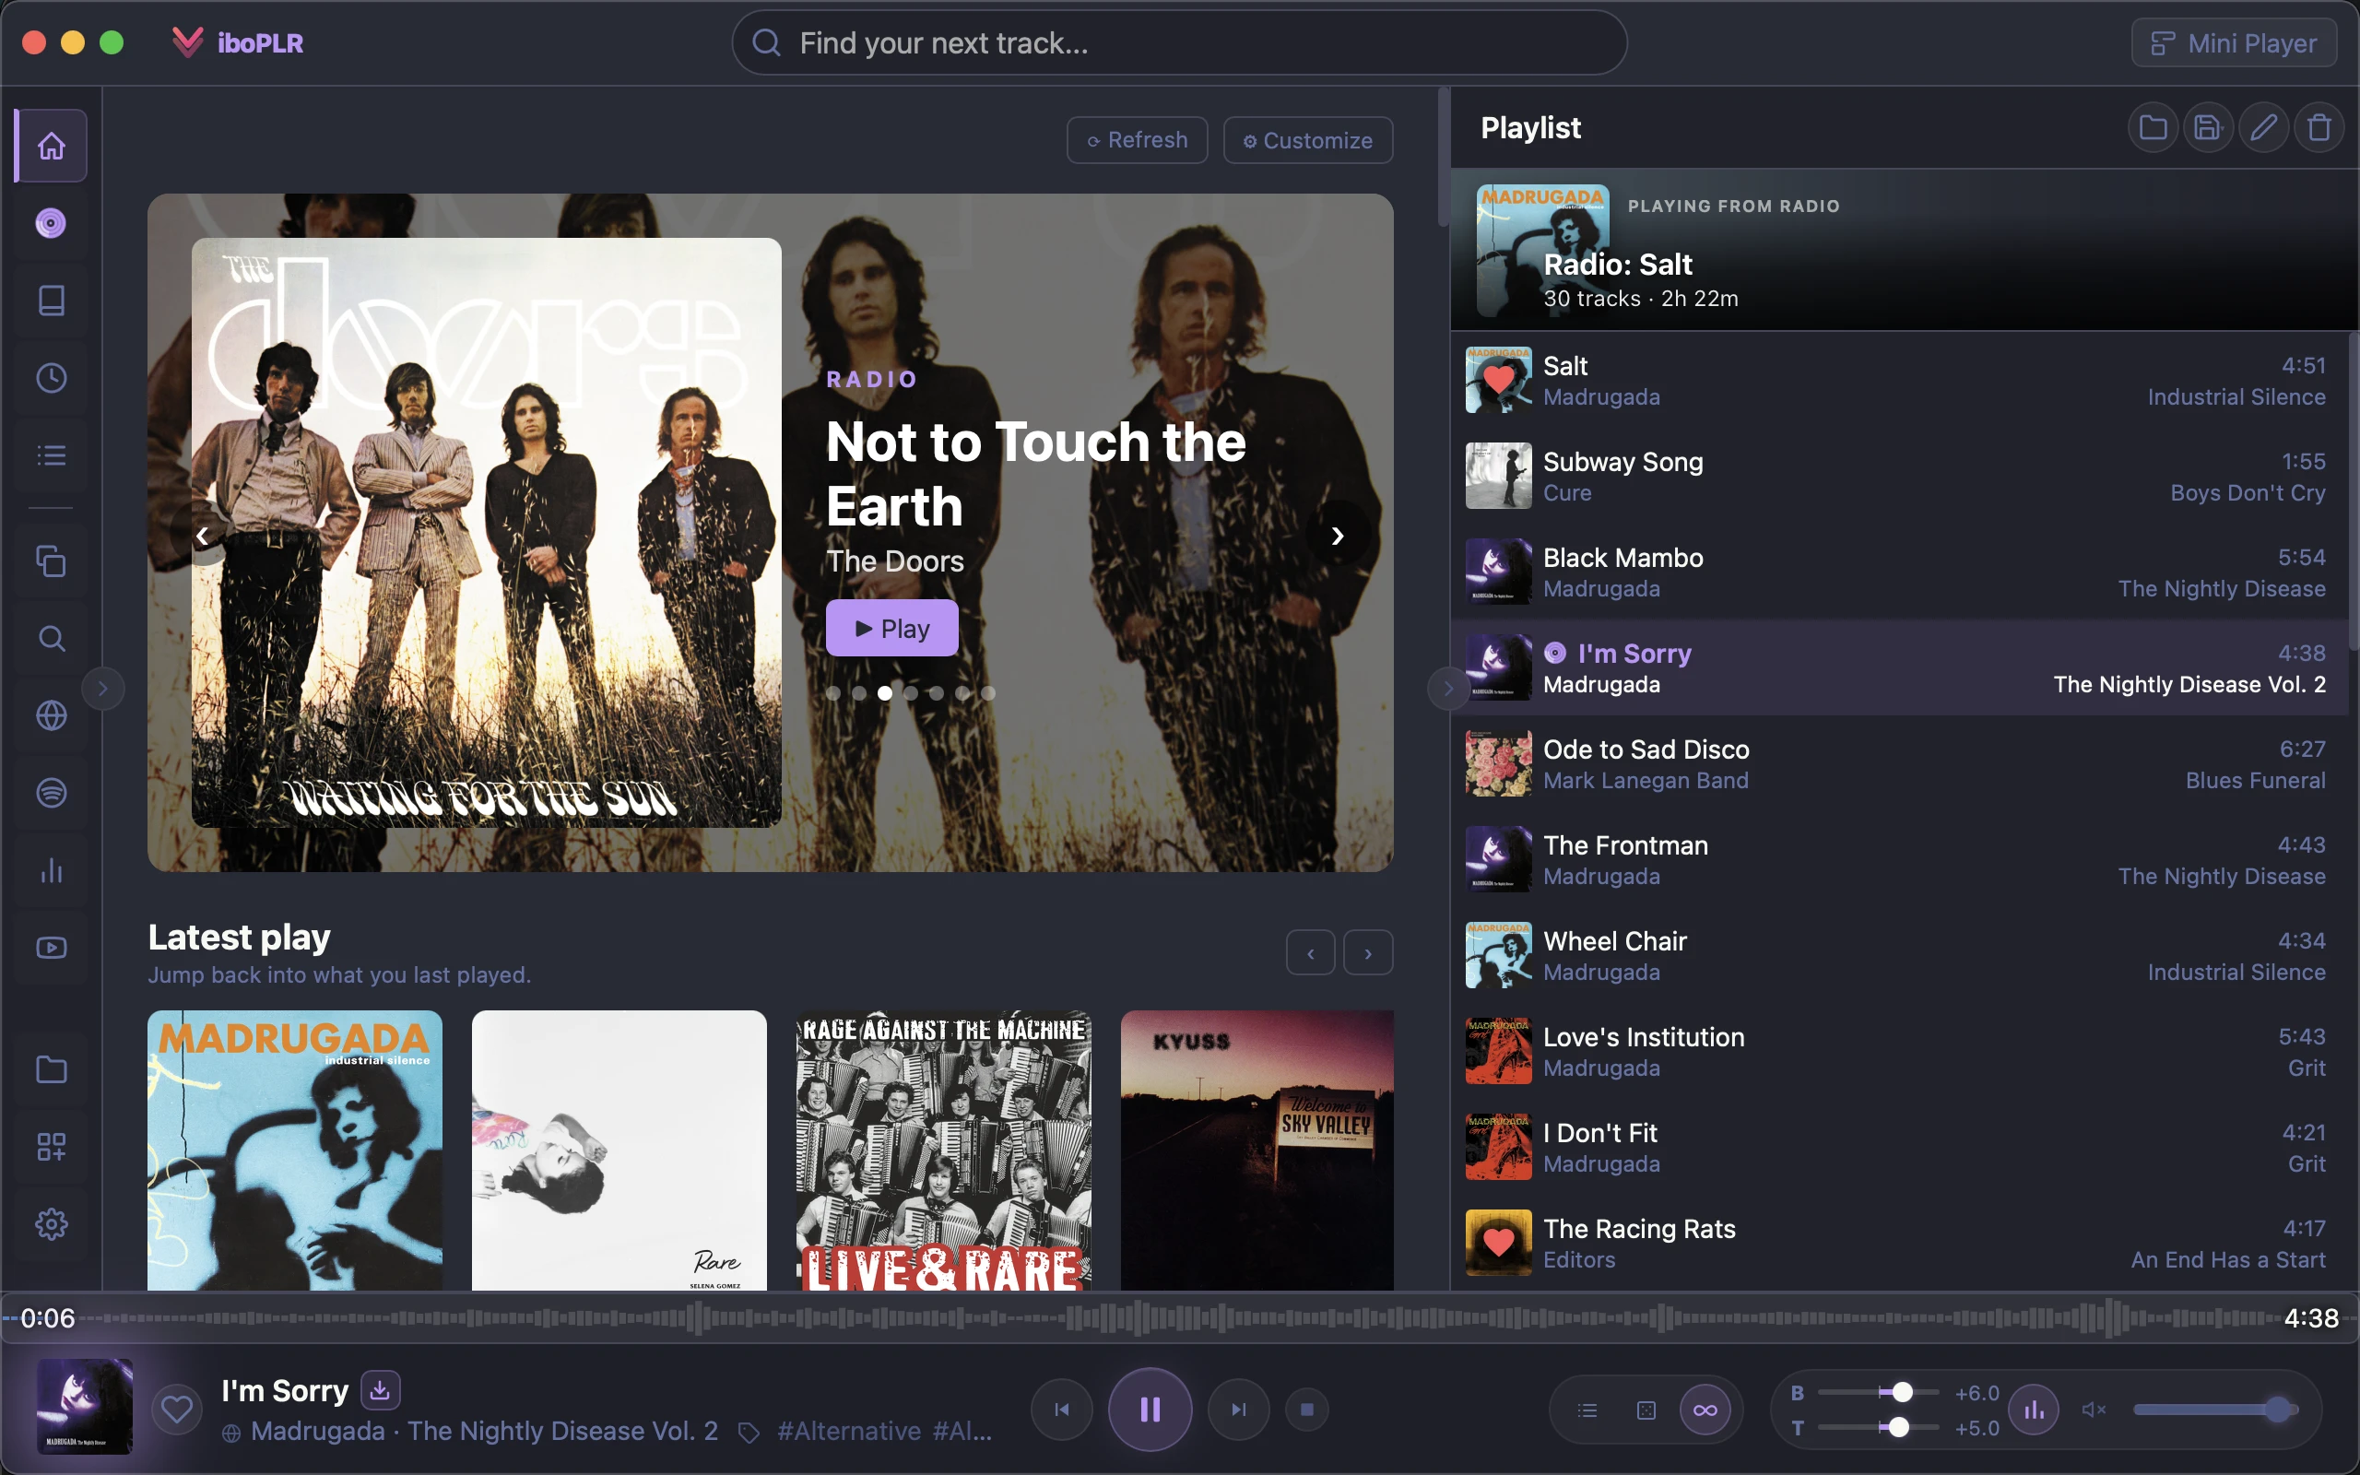Image resolution: width=2360 pixels, height=1475 pixels.
Task: Adjust the volume slider
Action: pyautogui.click(x=2215, y=1410)
